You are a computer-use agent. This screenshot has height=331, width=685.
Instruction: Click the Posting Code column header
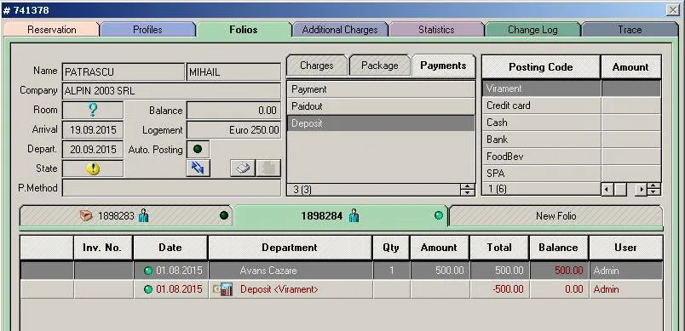point(541,67)
